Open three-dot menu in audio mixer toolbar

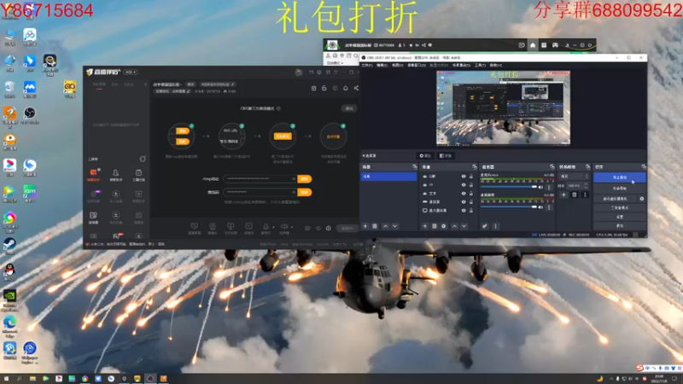pyautogui.click(x=495, y=226)
